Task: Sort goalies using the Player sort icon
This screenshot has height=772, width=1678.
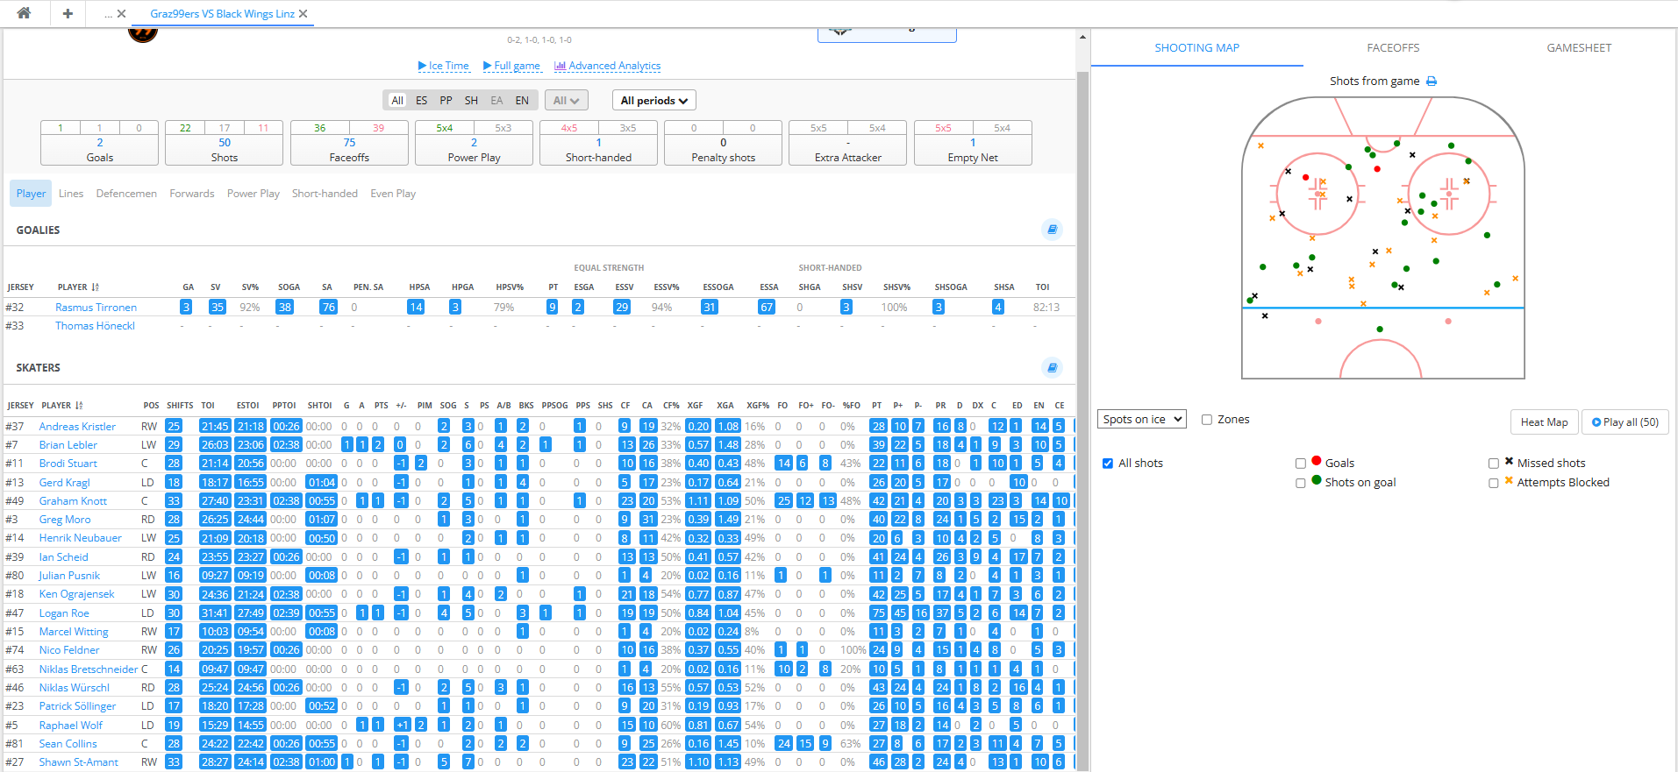Action: pyautogui.click(x=95, y=287)
